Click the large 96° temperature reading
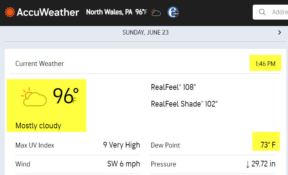This screenshot has width=288, height=175. pyautogui.click(x=66, y=96)
